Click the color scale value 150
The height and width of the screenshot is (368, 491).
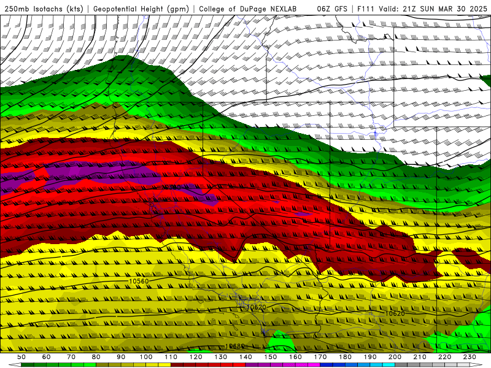[x=271, y=357]
